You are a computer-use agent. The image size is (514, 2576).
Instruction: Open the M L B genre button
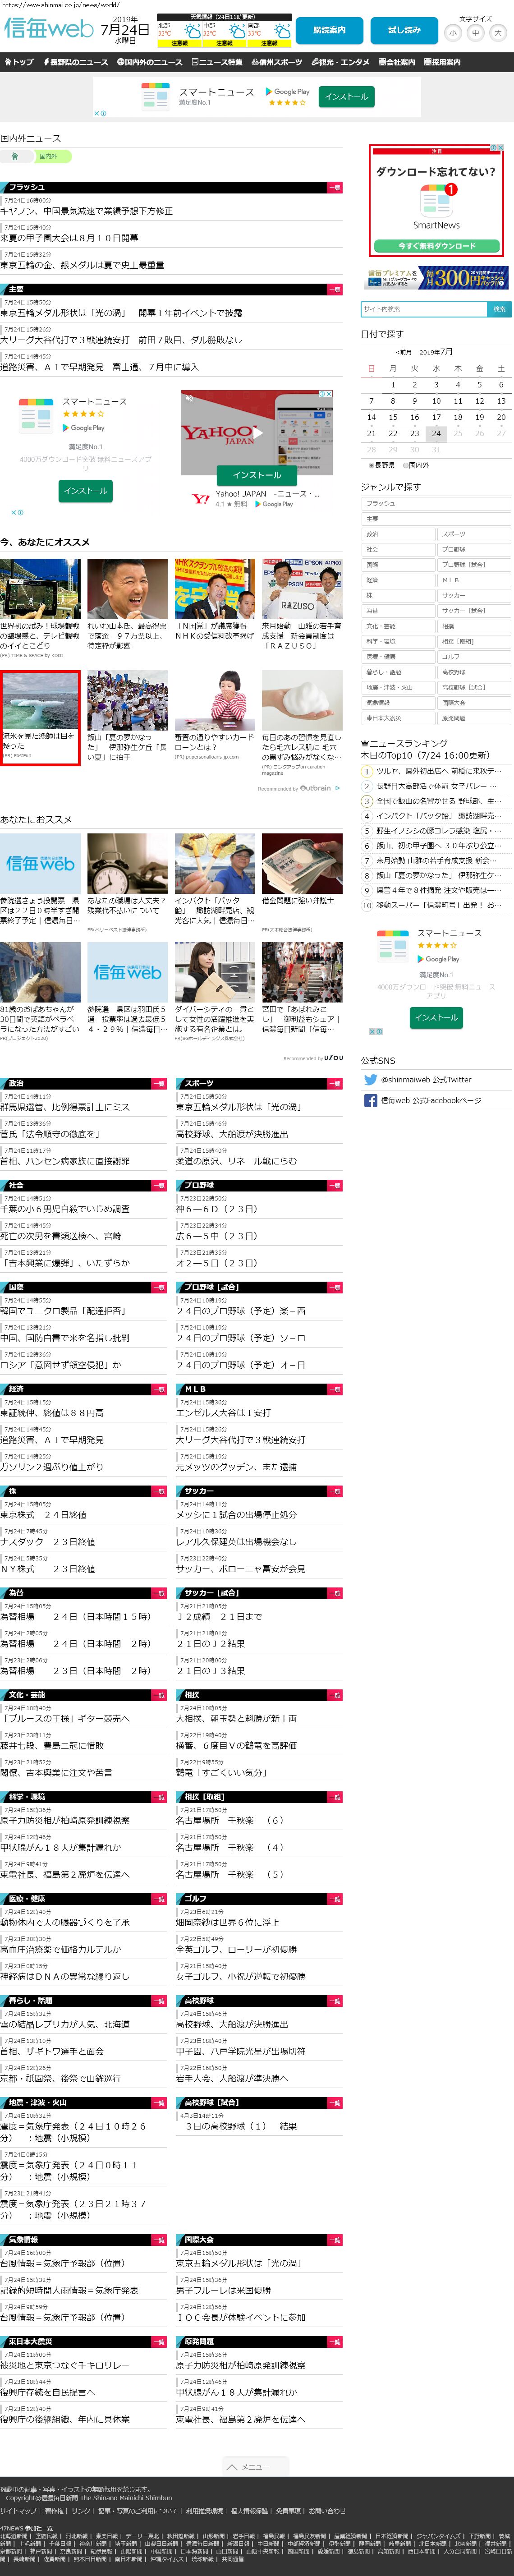click(x=474, y=580)
